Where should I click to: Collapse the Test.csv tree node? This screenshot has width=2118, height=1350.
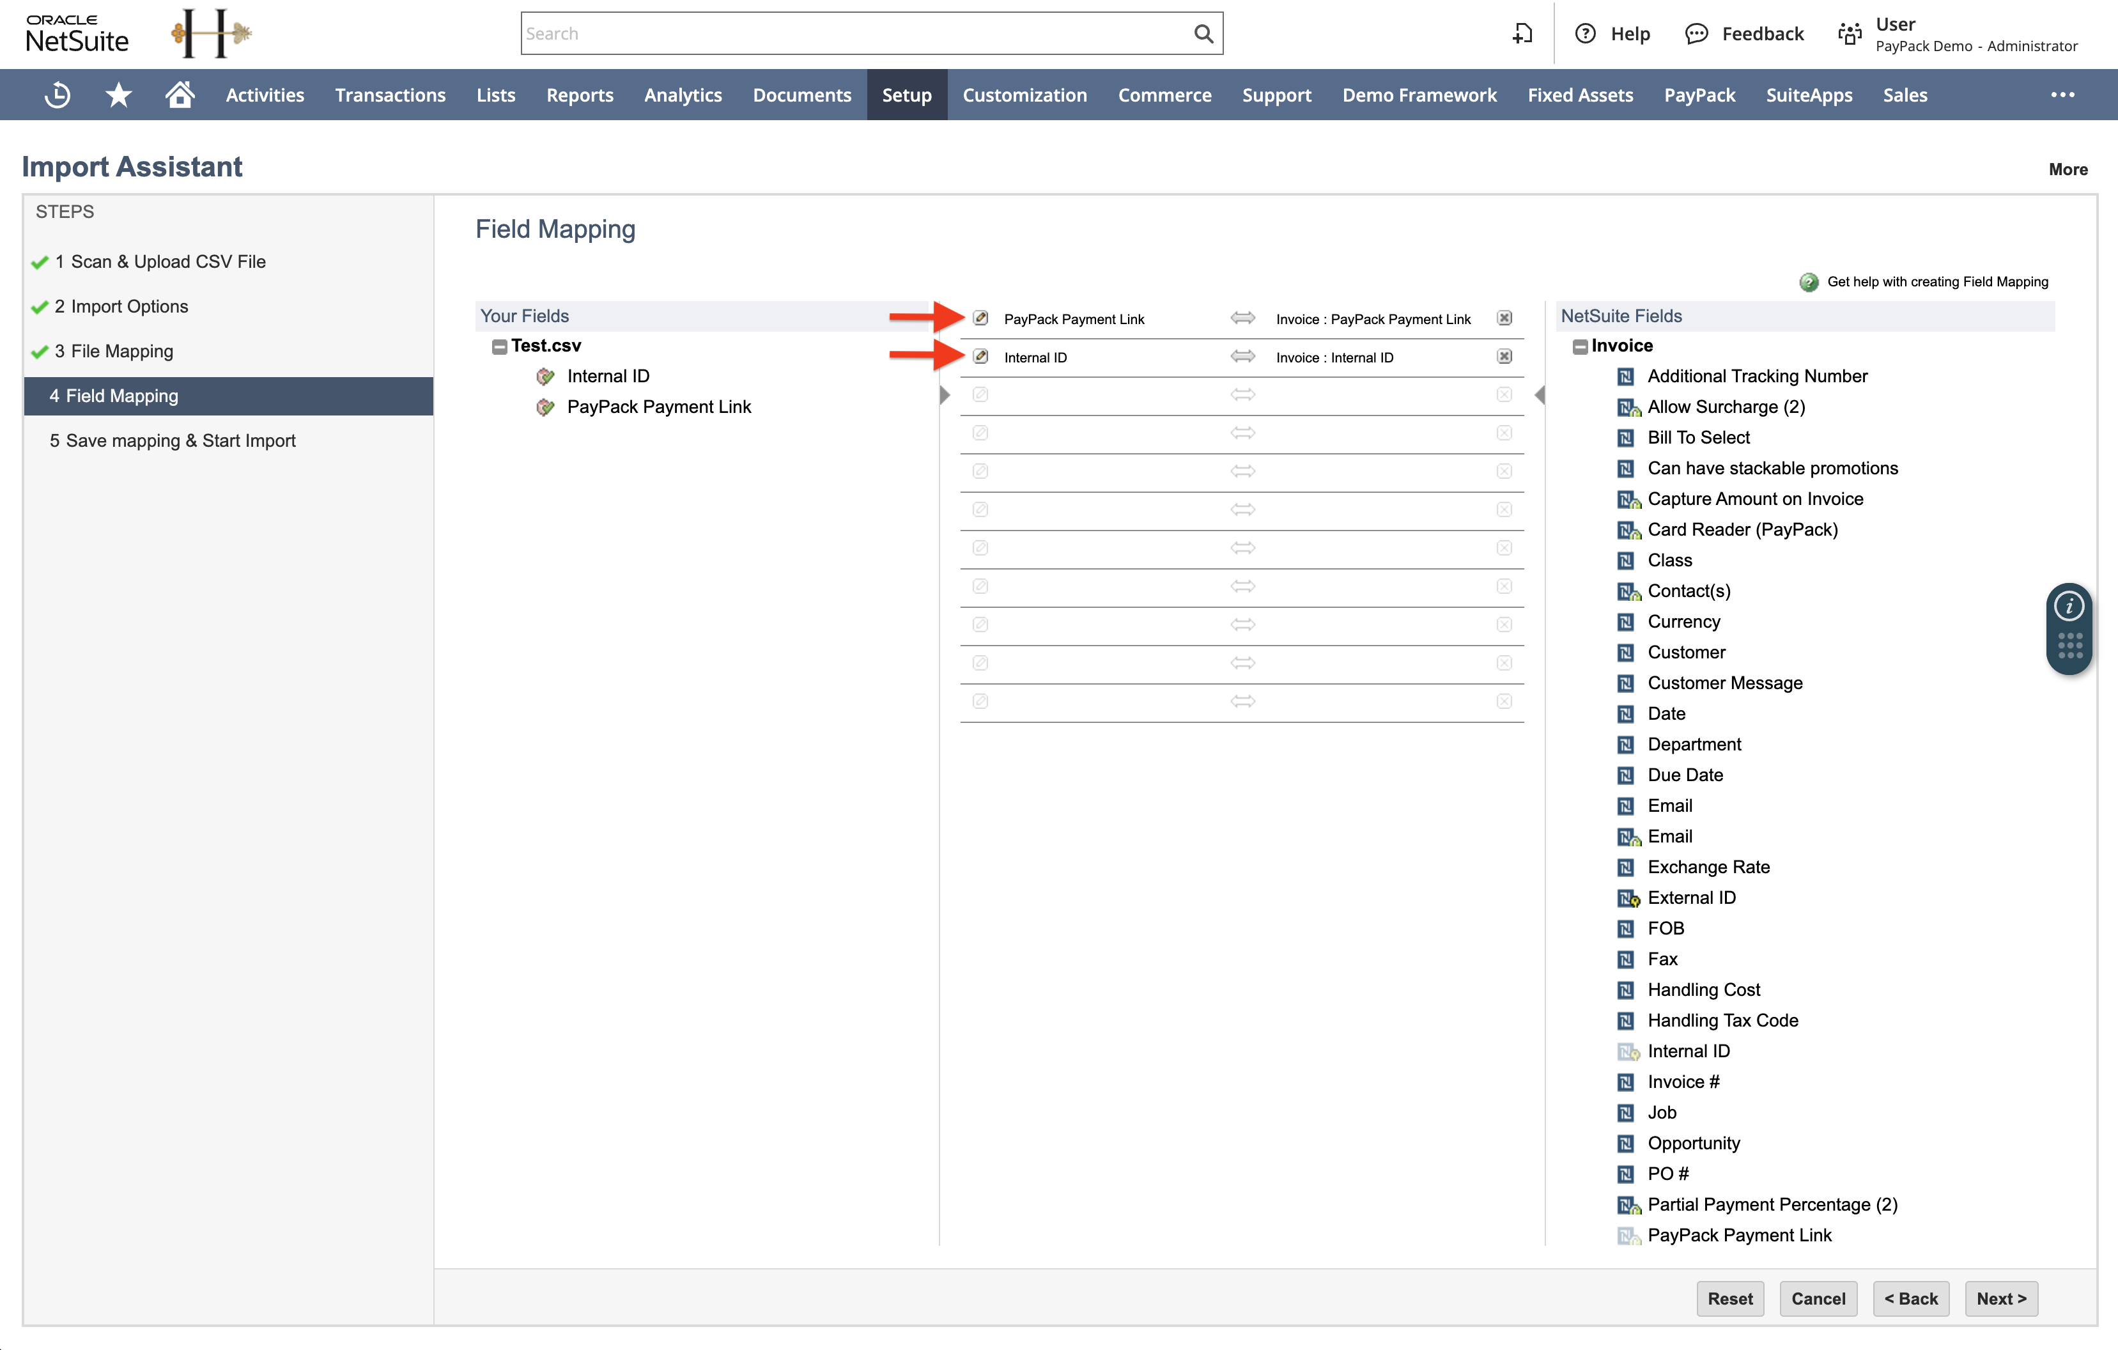(499, 346)
